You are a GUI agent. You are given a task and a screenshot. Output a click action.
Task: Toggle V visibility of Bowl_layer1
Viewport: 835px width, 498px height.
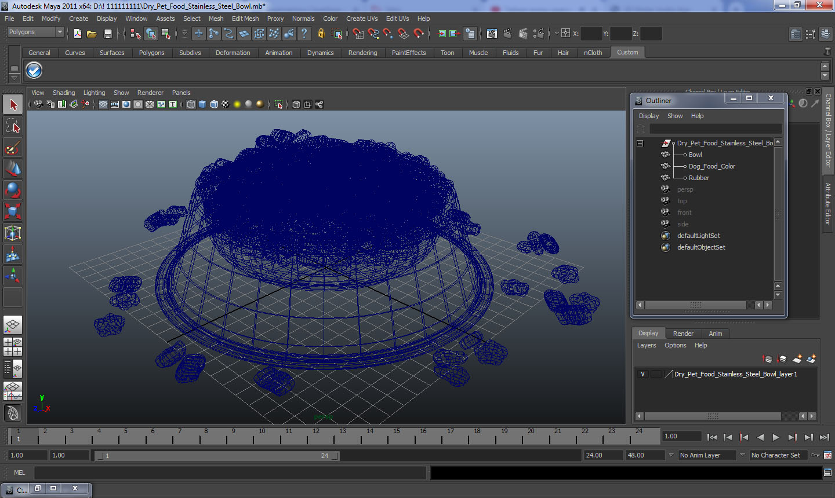click(x=642, y=374)
